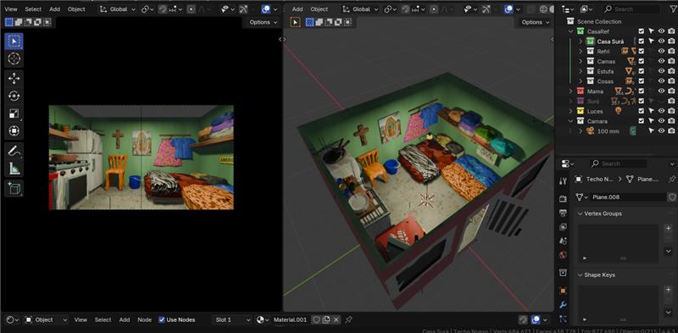Unlink Material.001 with the X button
Screen dimensions: 678x333
336,319
